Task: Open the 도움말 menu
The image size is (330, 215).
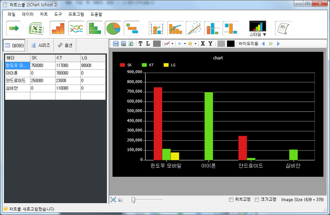Action: click(x=96, y=14)
